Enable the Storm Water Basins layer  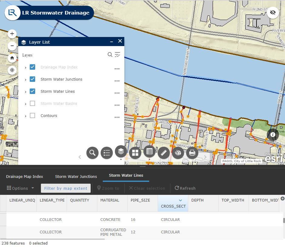(x=32, y=103)
